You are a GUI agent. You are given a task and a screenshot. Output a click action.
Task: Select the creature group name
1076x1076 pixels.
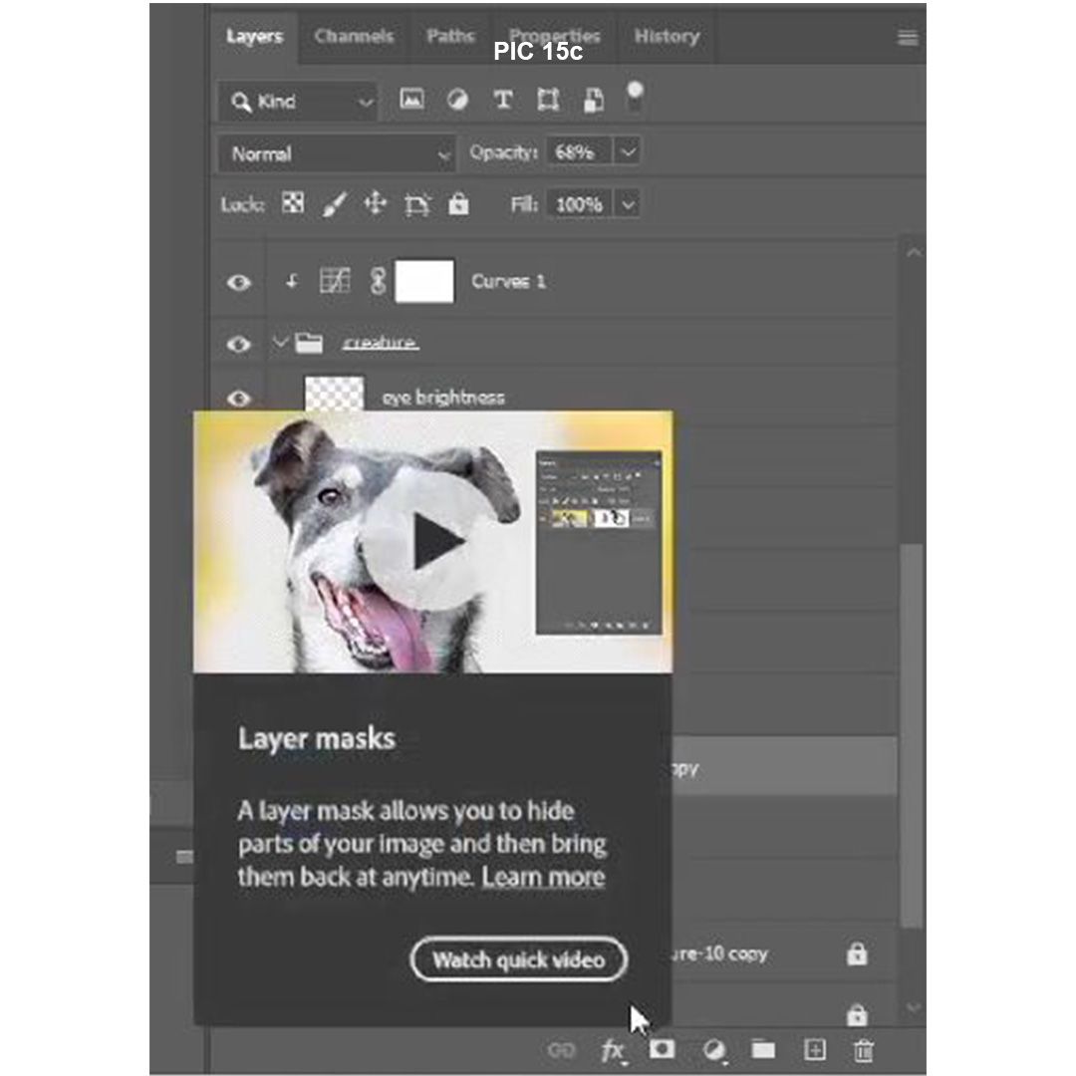point(381,342)
